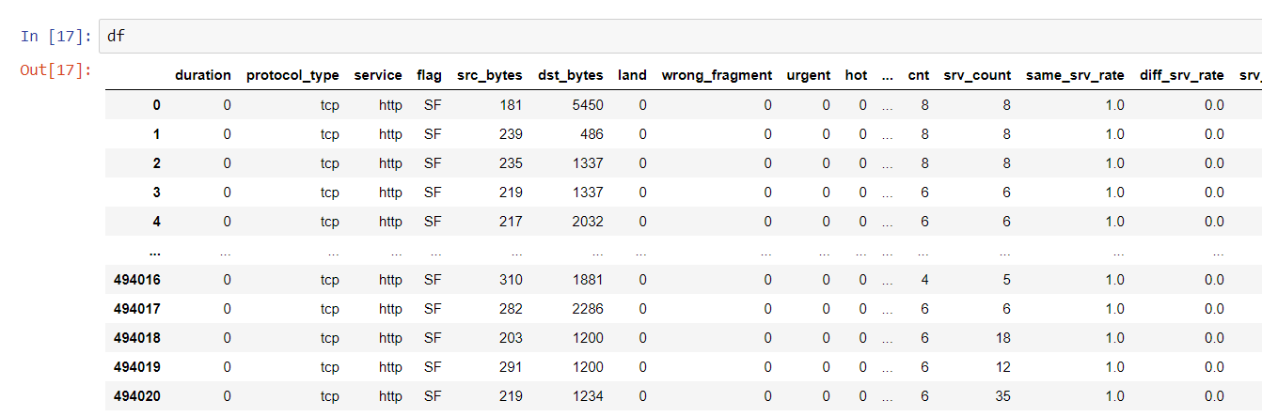The image size is (1262, 416).
Task: Click row index 4
Action: coord(156,222)
